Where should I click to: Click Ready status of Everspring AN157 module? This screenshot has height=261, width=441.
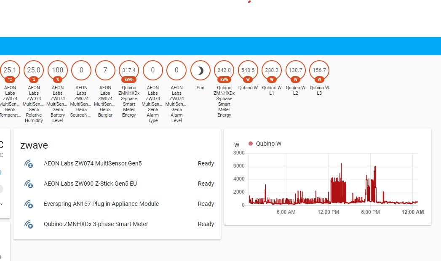pyautogui.click(x=206, y=204)
